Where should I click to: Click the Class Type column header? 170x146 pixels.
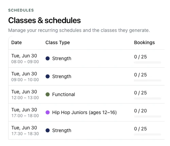click(x=58, y=43)
